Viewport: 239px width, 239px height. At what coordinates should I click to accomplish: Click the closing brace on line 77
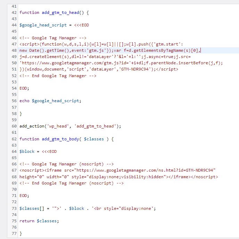pos(21,233)
